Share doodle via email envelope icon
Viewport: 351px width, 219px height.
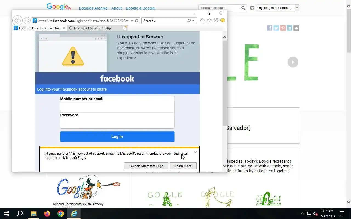296,28
